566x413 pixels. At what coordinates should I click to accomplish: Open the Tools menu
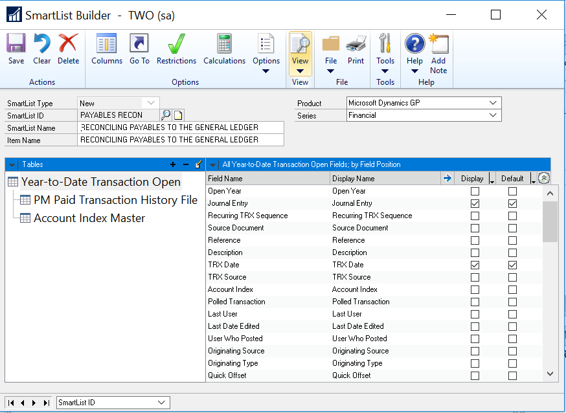click(385, 53)
